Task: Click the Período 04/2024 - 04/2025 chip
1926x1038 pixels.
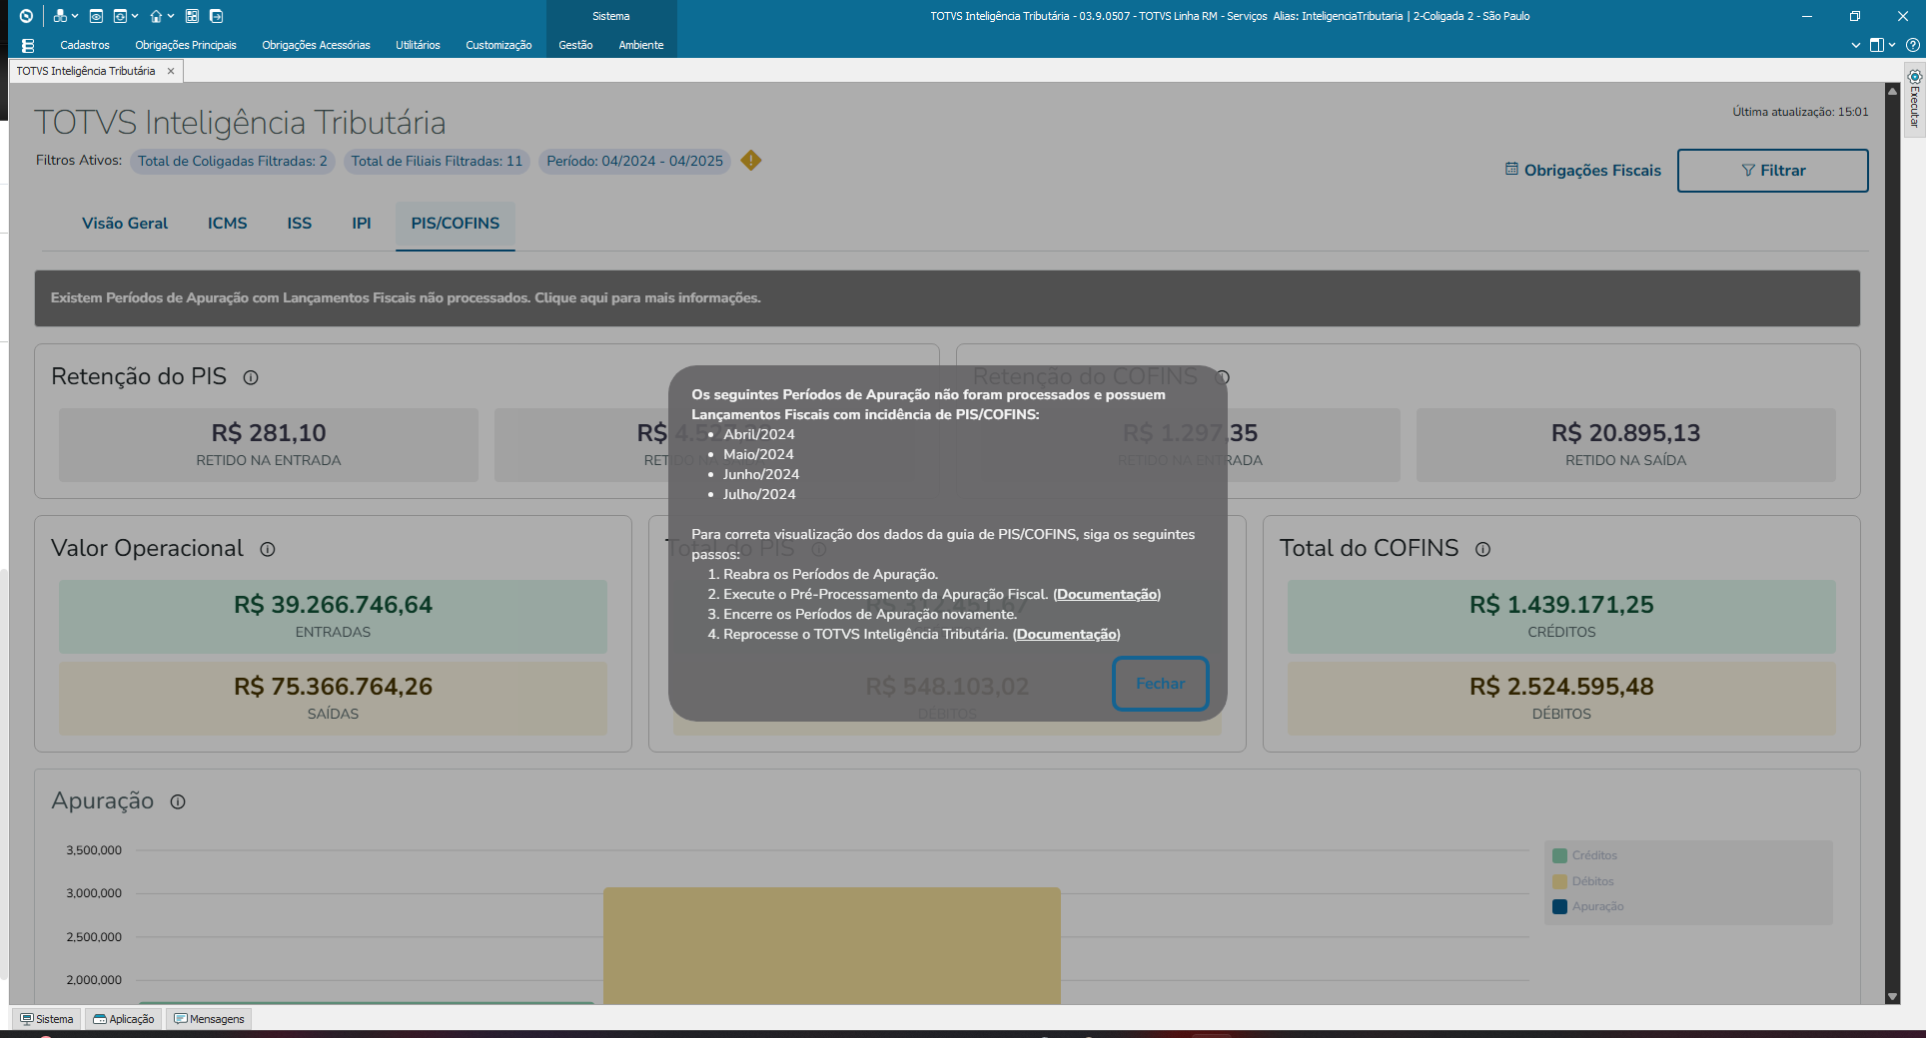Action: tap(635, 161)
